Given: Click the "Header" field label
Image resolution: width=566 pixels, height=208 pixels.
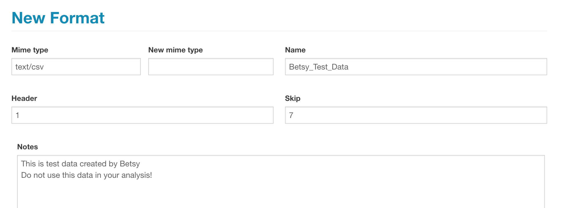Looking at the screenshot, I should (x=24, y=98).
